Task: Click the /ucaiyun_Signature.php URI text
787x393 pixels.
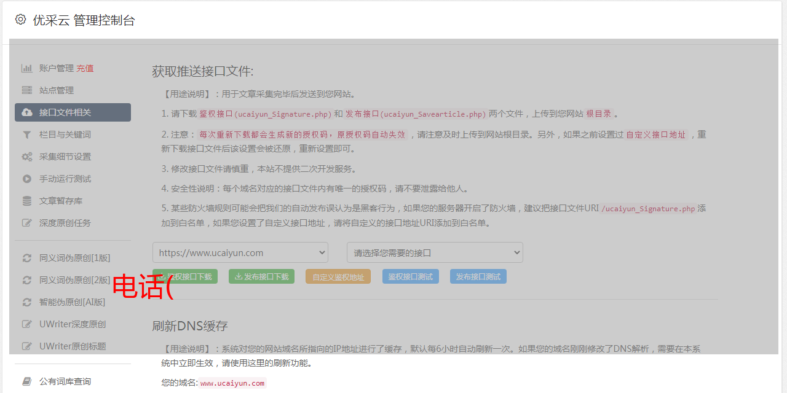Action: tap(648, 208)
